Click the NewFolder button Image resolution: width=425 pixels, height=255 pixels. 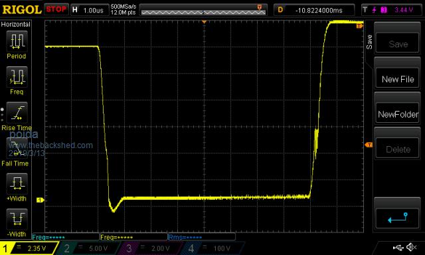click(x=397, y=114)
